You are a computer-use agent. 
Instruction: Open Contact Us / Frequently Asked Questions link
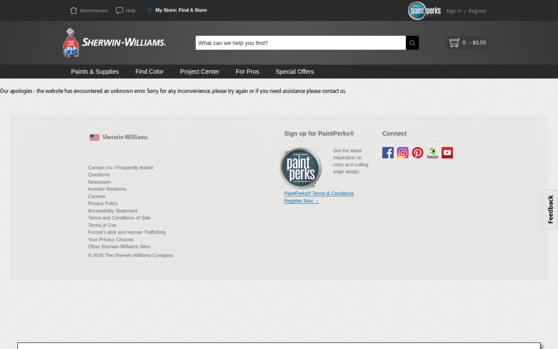click(120, 171)
